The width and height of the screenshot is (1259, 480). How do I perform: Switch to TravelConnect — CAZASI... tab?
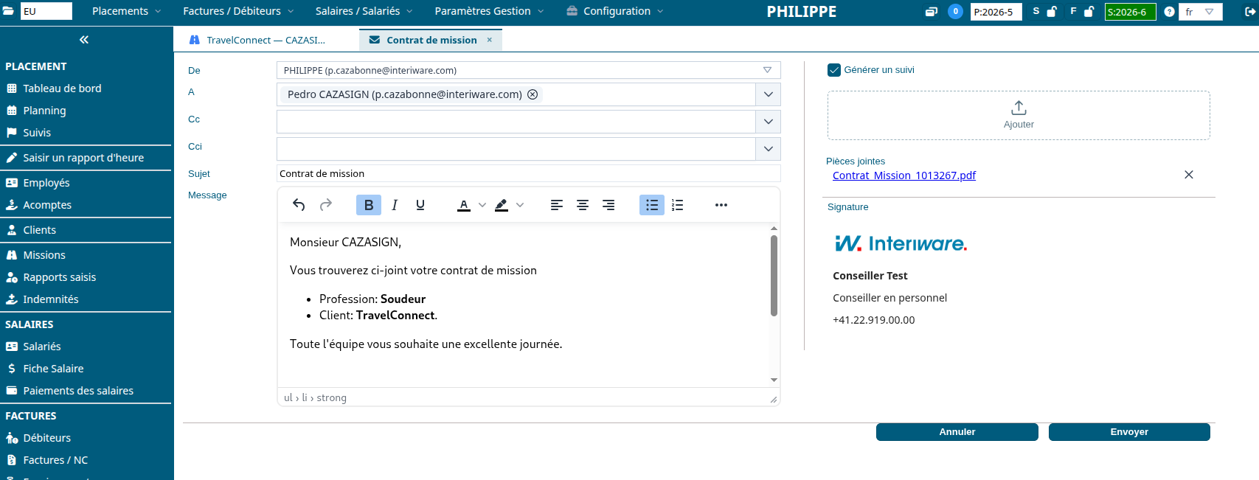point(258,40)
